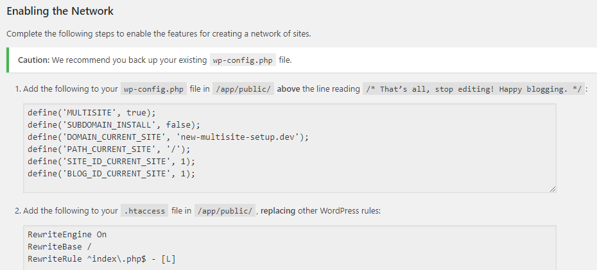Grab the wp-config textarea resize handle
Image resolution: width=597 pixels, height=270 pixels.
coord(553,189)
